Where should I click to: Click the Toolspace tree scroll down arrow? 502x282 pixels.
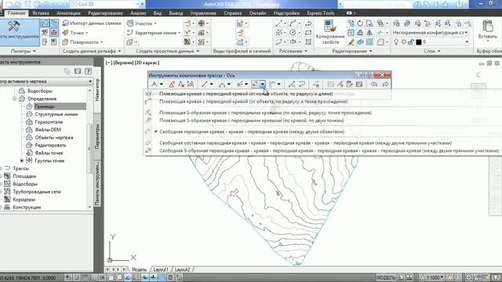[89, 207]
